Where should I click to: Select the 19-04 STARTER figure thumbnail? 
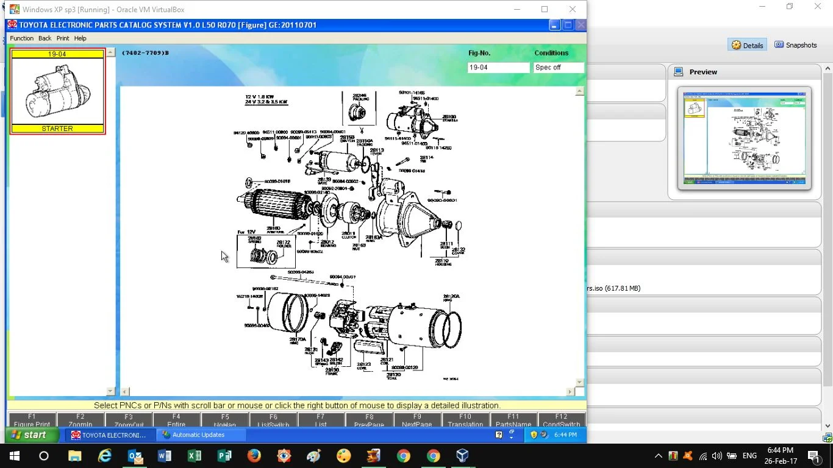click(58, 91)
